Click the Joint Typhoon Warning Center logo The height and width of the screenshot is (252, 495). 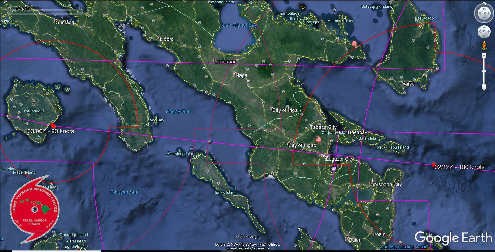pyautogui.click(x=35, y=209)
